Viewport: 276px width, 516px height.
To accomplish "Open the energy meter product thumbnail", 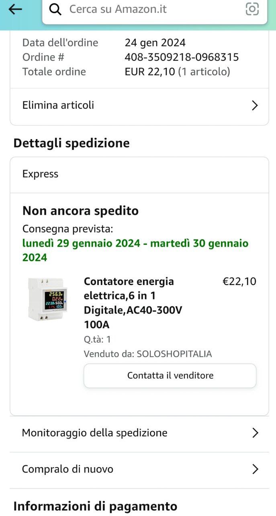I will 48,299.
